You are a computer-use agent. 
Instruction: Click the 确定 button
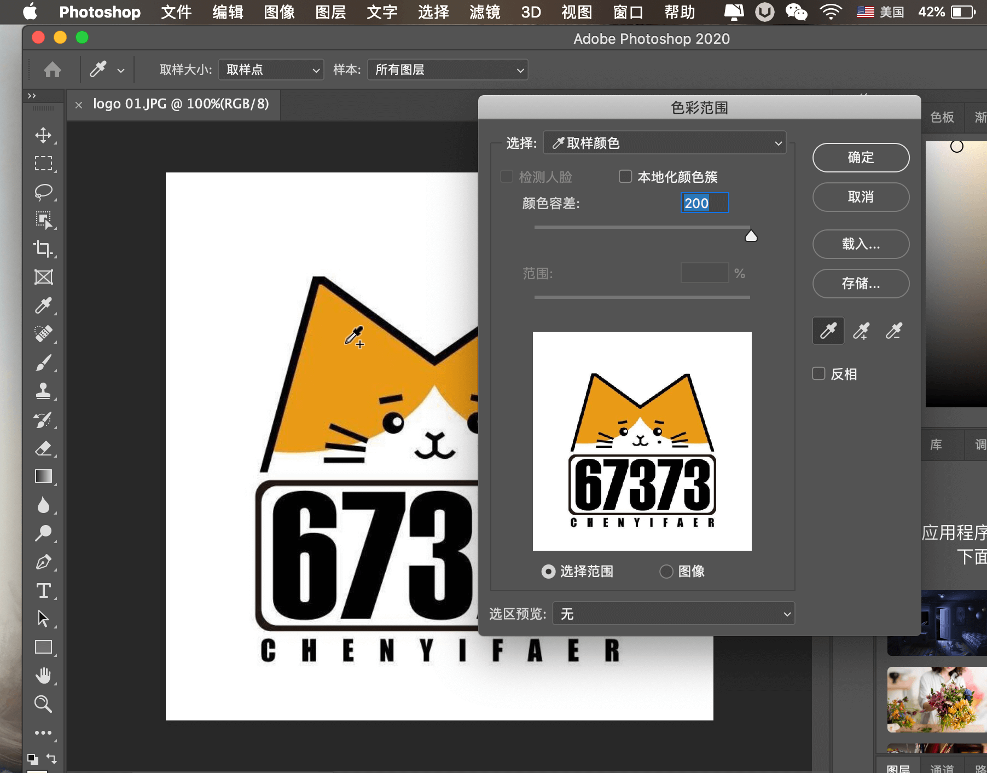pyautogui.click(x=861, y=158)
